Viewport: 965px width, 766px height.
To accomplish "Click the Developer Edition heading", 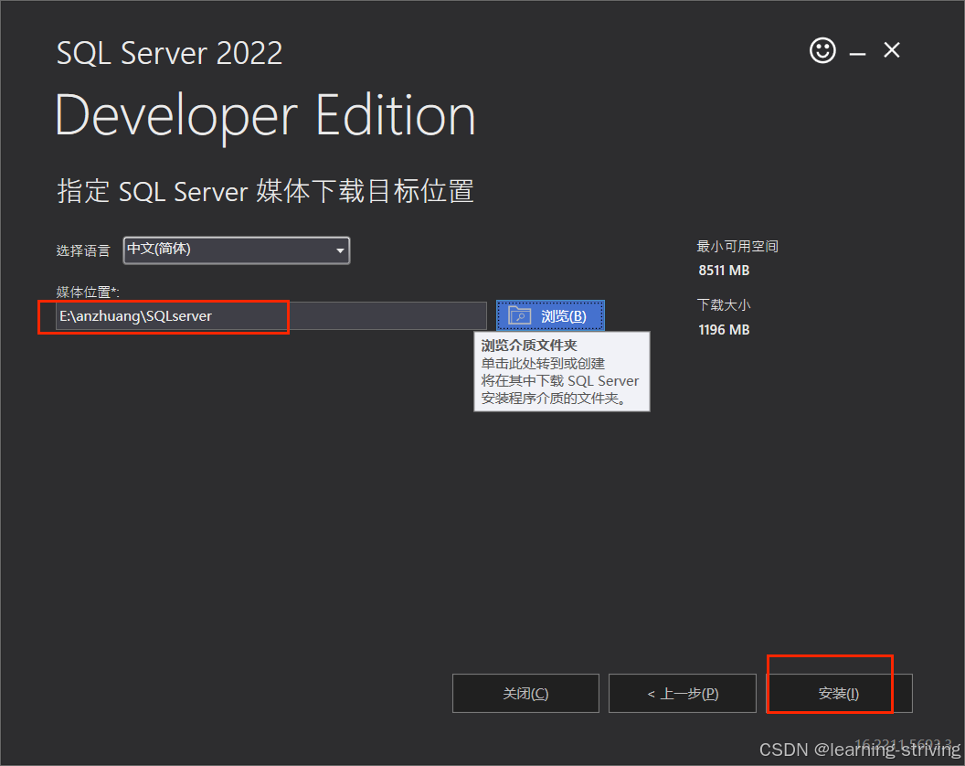I will tap(265, 116).
